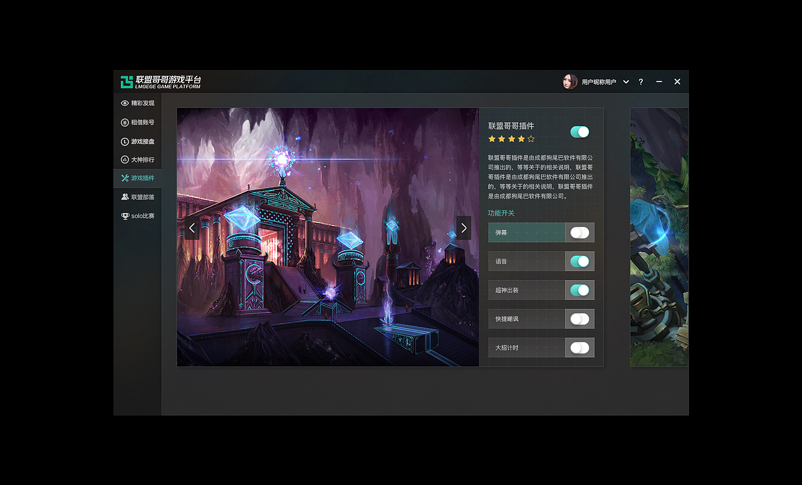Open the 精彩发现 section
Viewport: 802px width, 485px height.
point(138,103)
